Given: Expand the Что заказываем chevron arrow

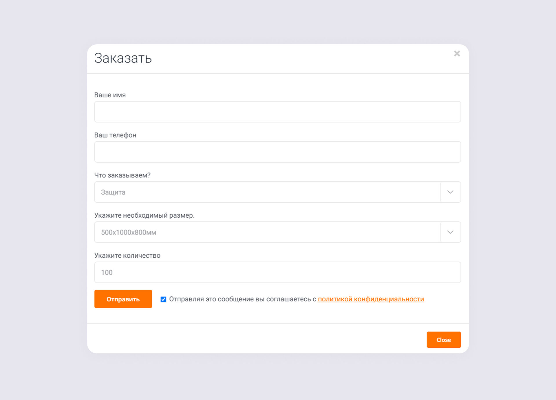Looking at the screenshot, I should click(x=450, y=192).
